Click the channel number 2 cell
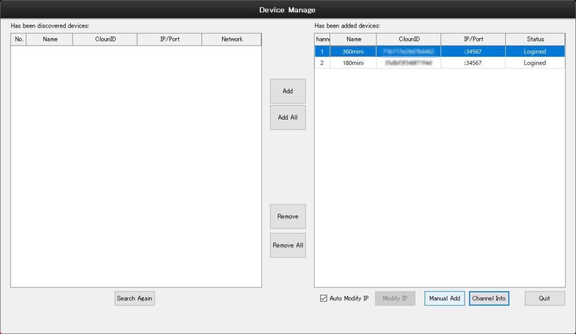Image resolution: width=576 pixels, height=334 pixels. (x=322, y=63)
